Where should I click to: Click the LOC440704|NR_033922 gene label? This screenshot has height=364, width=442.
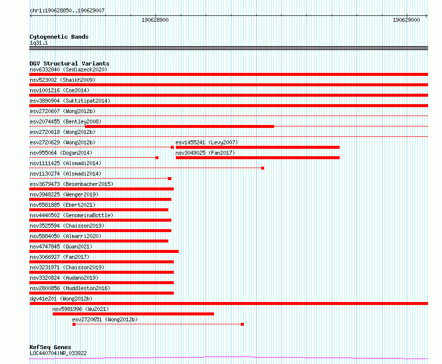pos(58,353)
